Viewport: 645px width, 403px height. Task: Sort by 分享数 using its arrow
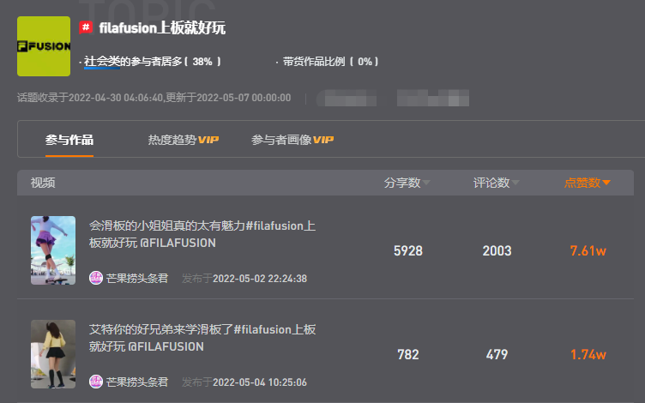[x=426, y=183]
